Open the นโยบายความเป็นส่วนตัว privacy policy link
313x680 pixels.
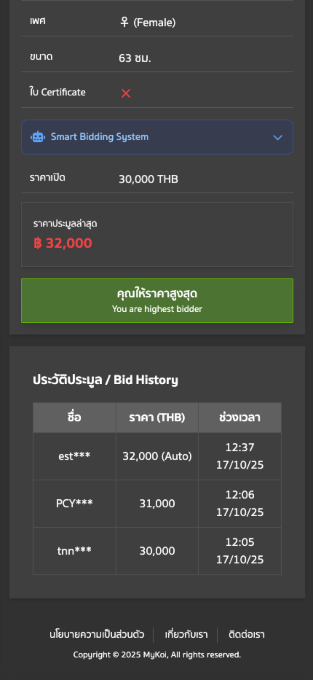click(x=97, y=634)
